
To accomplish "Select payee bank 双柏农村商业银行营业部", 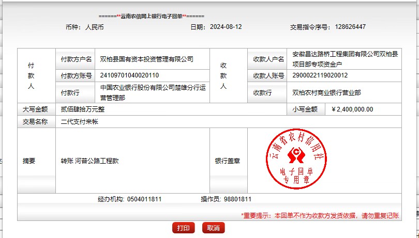I will click(x=326, y=93).
